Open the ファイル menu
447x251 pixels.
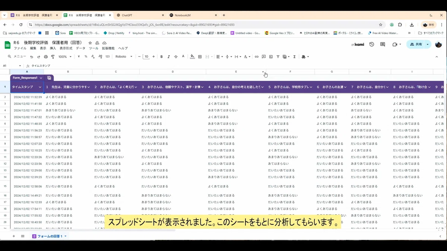(x=20, y=48)
